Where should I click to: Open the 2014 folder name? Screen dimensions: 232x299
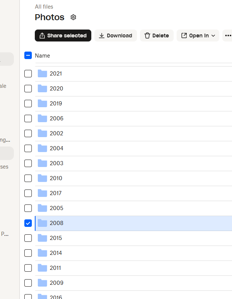pyautogui.click(x=56, y=253)
